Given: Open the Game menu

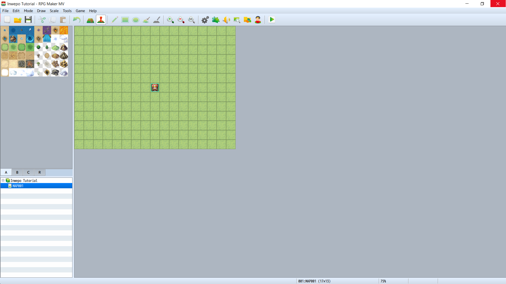Looking at the screenshot, I should 80,11.
